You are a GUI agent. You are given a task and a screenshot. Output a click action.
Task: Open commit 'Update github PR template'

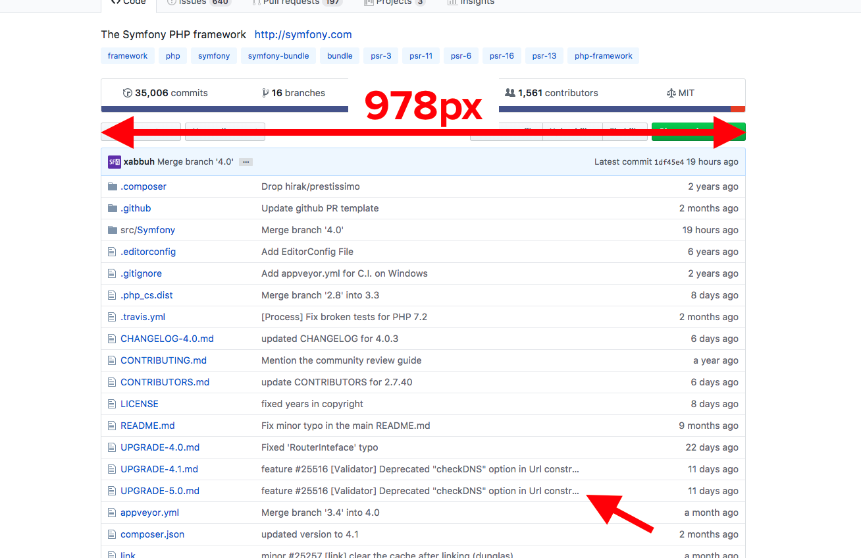pyautogui.click(x=320, y=208)
